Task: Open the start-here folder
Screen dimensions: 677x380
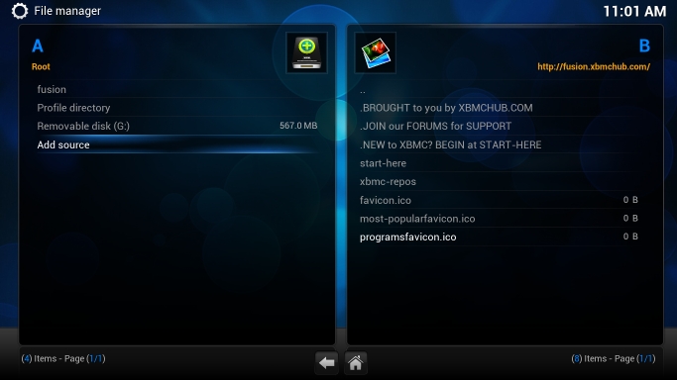Action: 500,163
